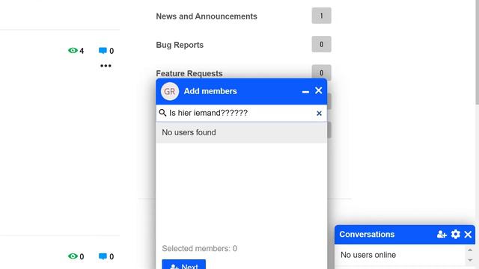Image resolution: width=479 pixels, height=269 pixels.
Task: Click the Next button in Add members
Action: click(x=184, y=265)
